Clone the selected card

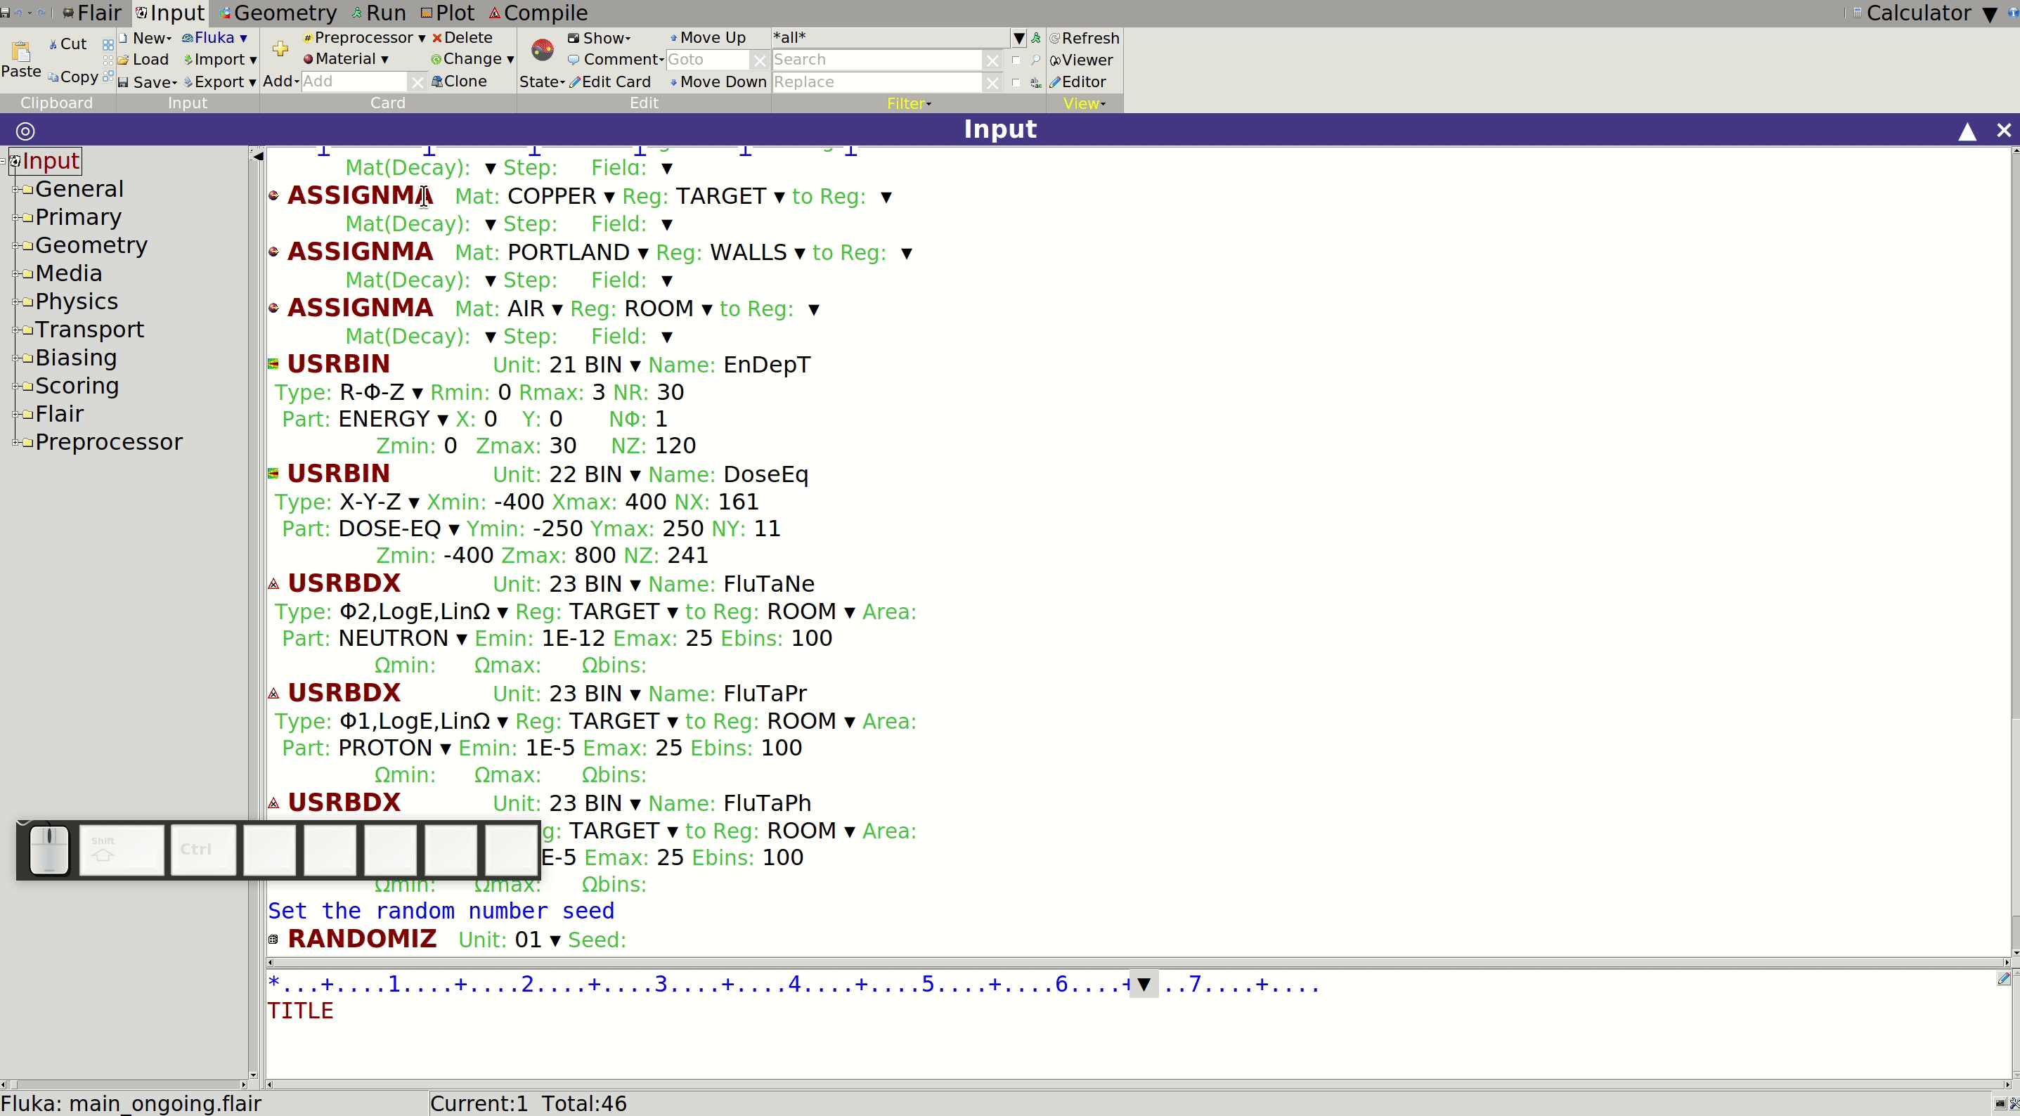(x=460, y=82)
